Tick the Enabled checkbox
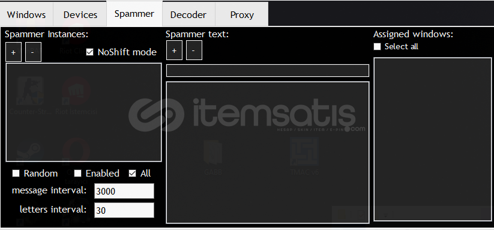The height and width of the screenshot is (230, 494). [77, 174]
